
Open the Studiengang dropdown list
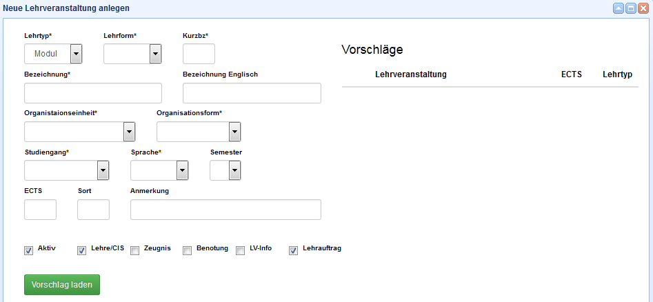[67, 170]
